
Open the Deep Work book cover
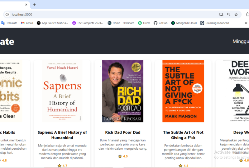(x=236, y=91)
